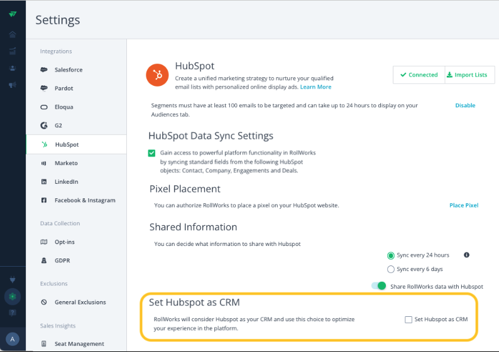Screen dimensions: 499x352
Task: Click the Import Lists button
Action: pyautogui.click(x=469, y=75)
